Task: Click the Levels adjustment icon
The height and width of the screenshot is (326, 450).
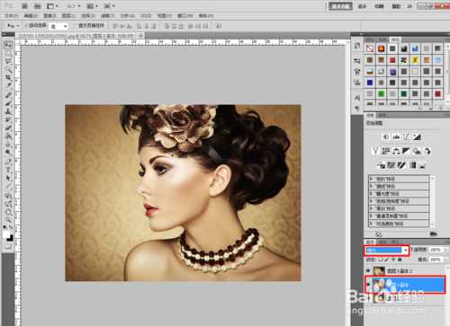Action: (396, 137)
